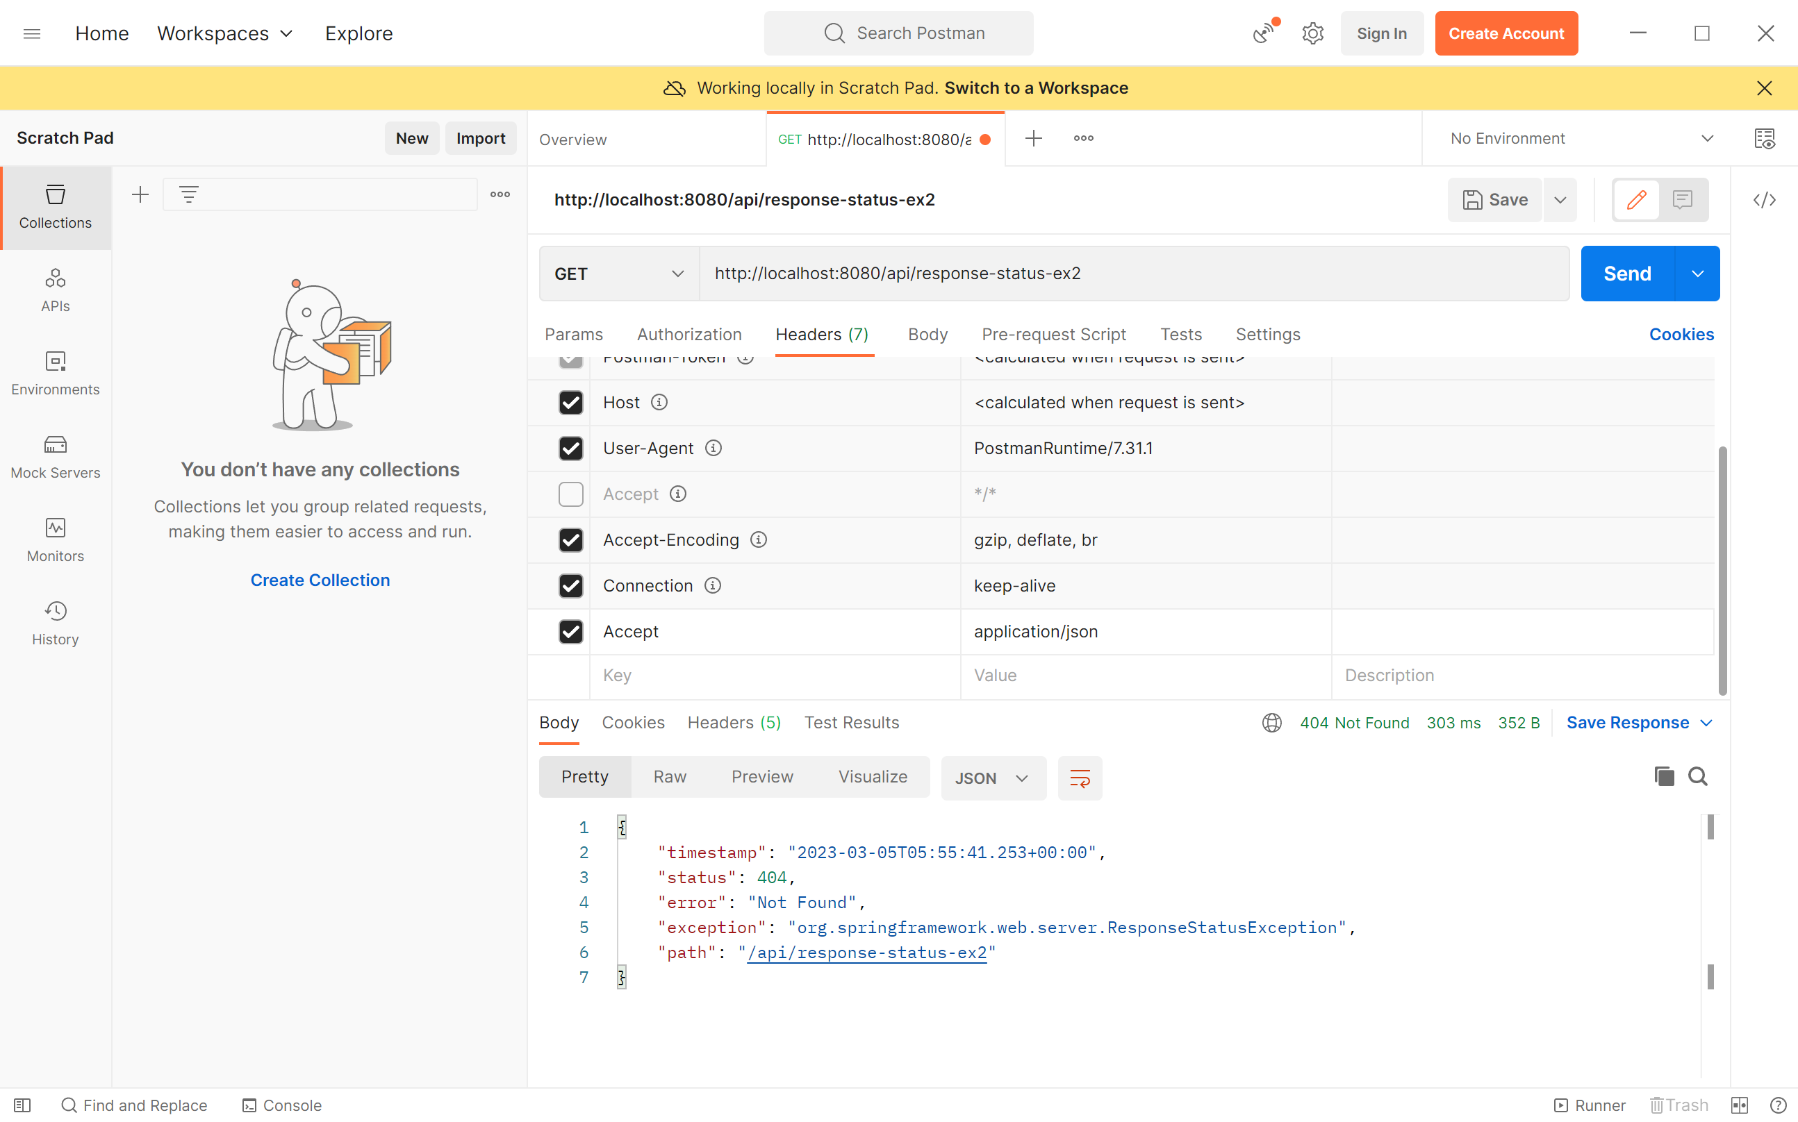The image size is (1798, 1122).
Task: Open the response Test Results tab
Action: tap(851, 722)
